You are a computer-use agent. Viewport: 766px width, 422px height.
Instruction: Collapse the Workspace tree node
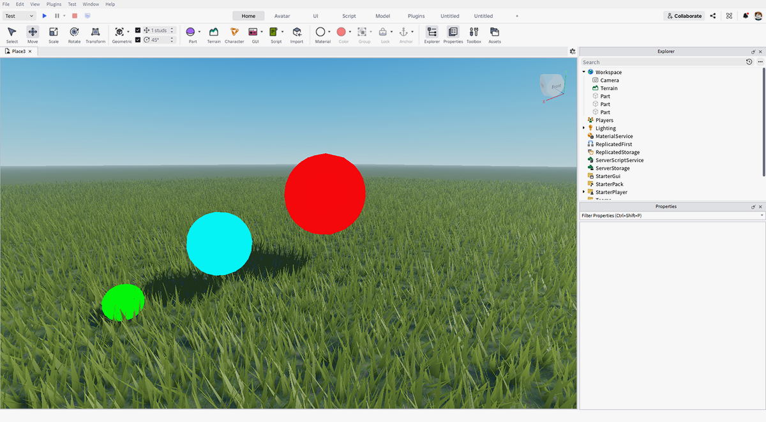(x=584, y=72)
